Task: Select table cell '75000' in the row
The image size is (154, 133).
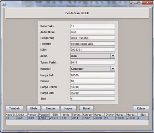Action: pos(132,118)
